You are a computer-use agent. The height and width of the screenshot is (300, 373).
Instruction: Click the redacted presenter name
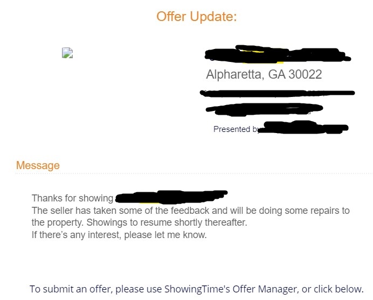point(303,128)
